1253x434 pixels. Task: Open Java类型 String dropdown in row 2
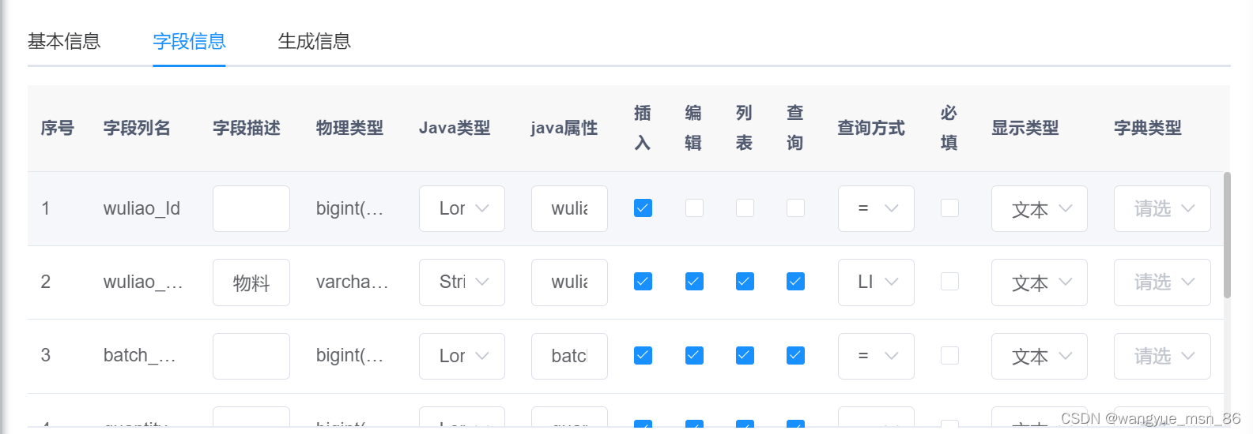coord(462,282)
